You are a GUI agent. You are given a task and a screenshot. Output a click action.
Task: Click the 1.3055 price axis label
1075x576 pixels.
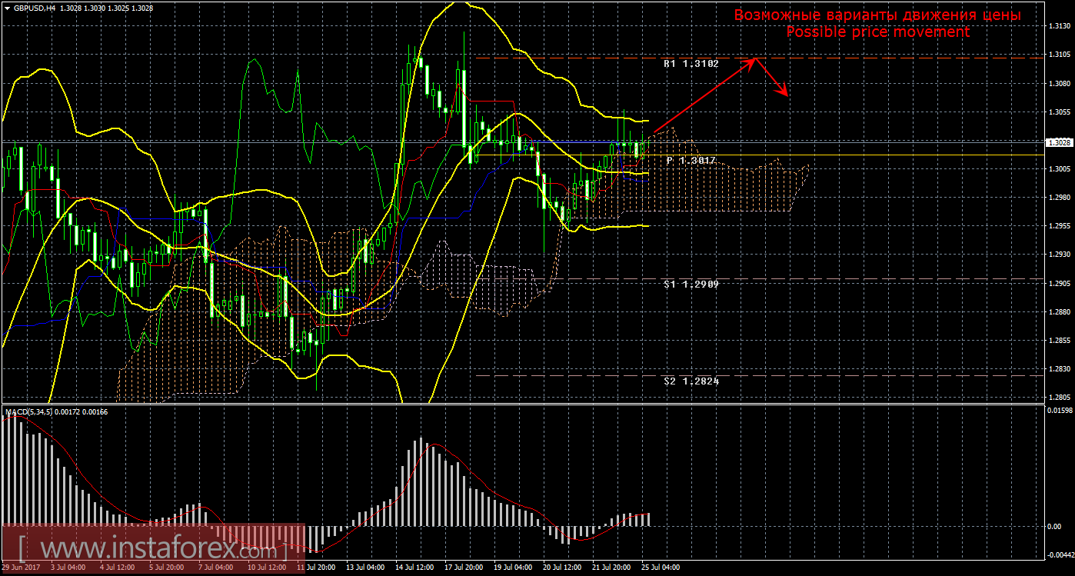tap(1060, 112)
